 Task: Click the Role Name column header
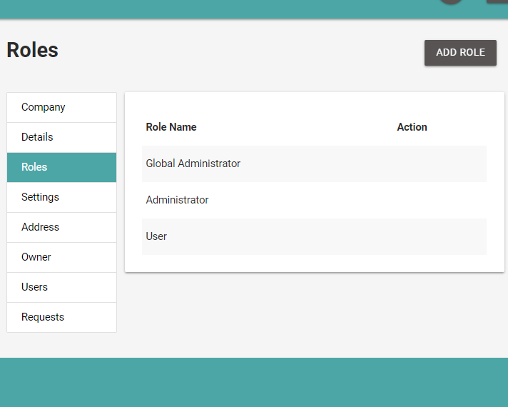(171, 127)
